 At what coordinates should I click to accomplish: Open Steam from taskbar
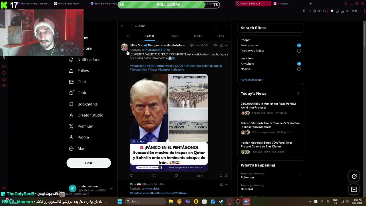click(221, 201)
